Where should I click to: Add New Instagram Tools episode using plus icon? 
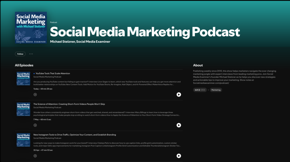pyautogui.click(x=35, y=156)
